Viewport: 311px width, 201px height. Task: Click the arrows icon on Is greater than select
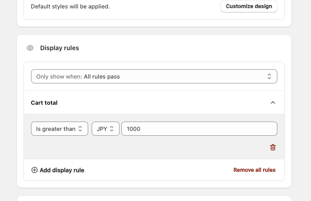pos(80,129)
